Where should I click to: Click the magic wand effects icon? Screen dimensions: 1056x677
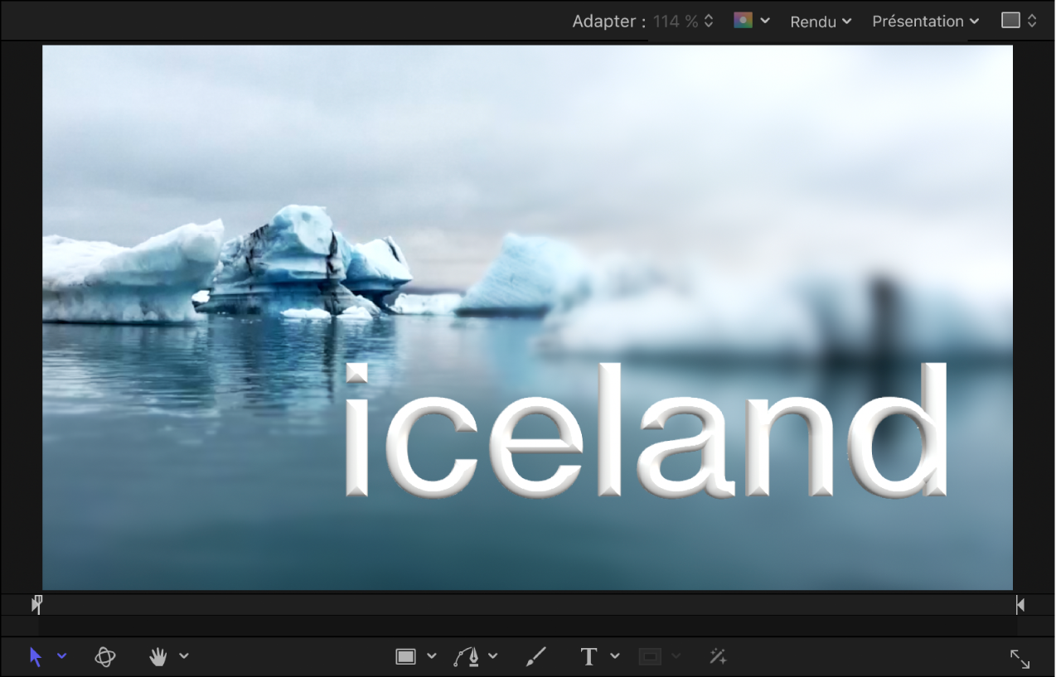(718, 657)
